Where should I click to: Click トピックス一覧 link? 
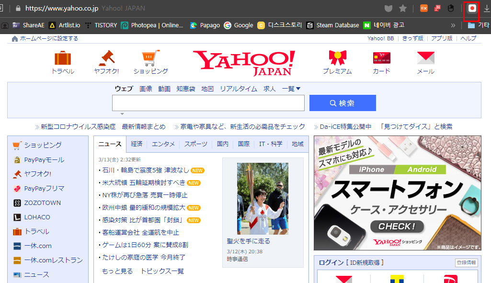pyautogui.click(x=162, y=271)
